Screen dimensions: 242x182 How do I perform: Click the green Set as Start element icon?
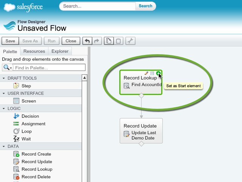tap(158, 73)
